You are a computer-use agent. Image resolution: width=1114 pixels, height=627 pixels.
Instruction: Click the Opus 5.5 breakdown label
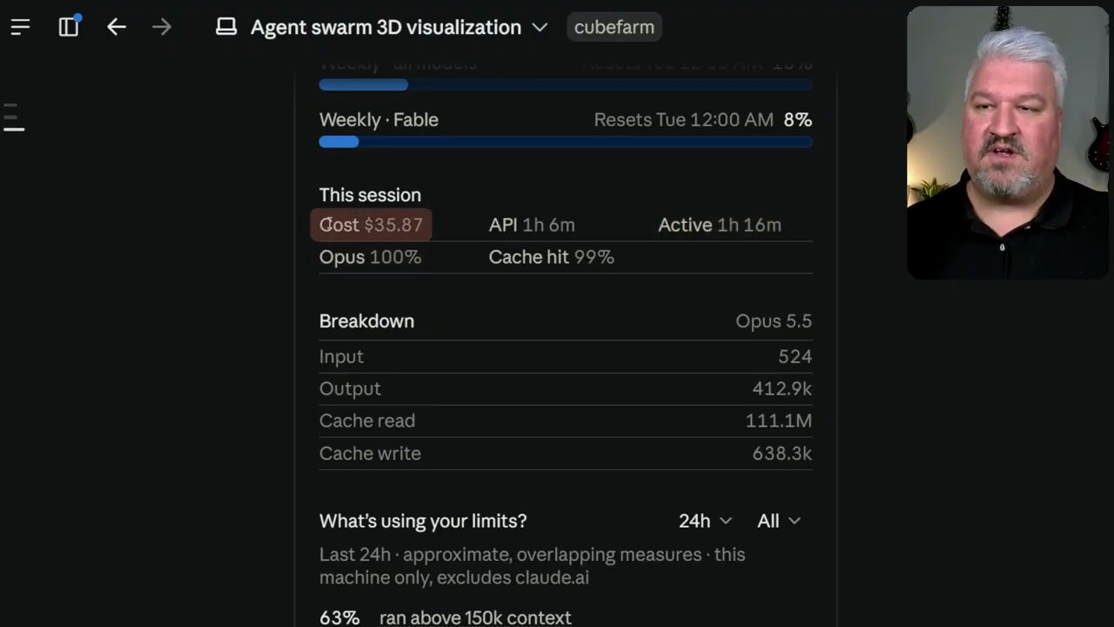[x=774, y=320]
